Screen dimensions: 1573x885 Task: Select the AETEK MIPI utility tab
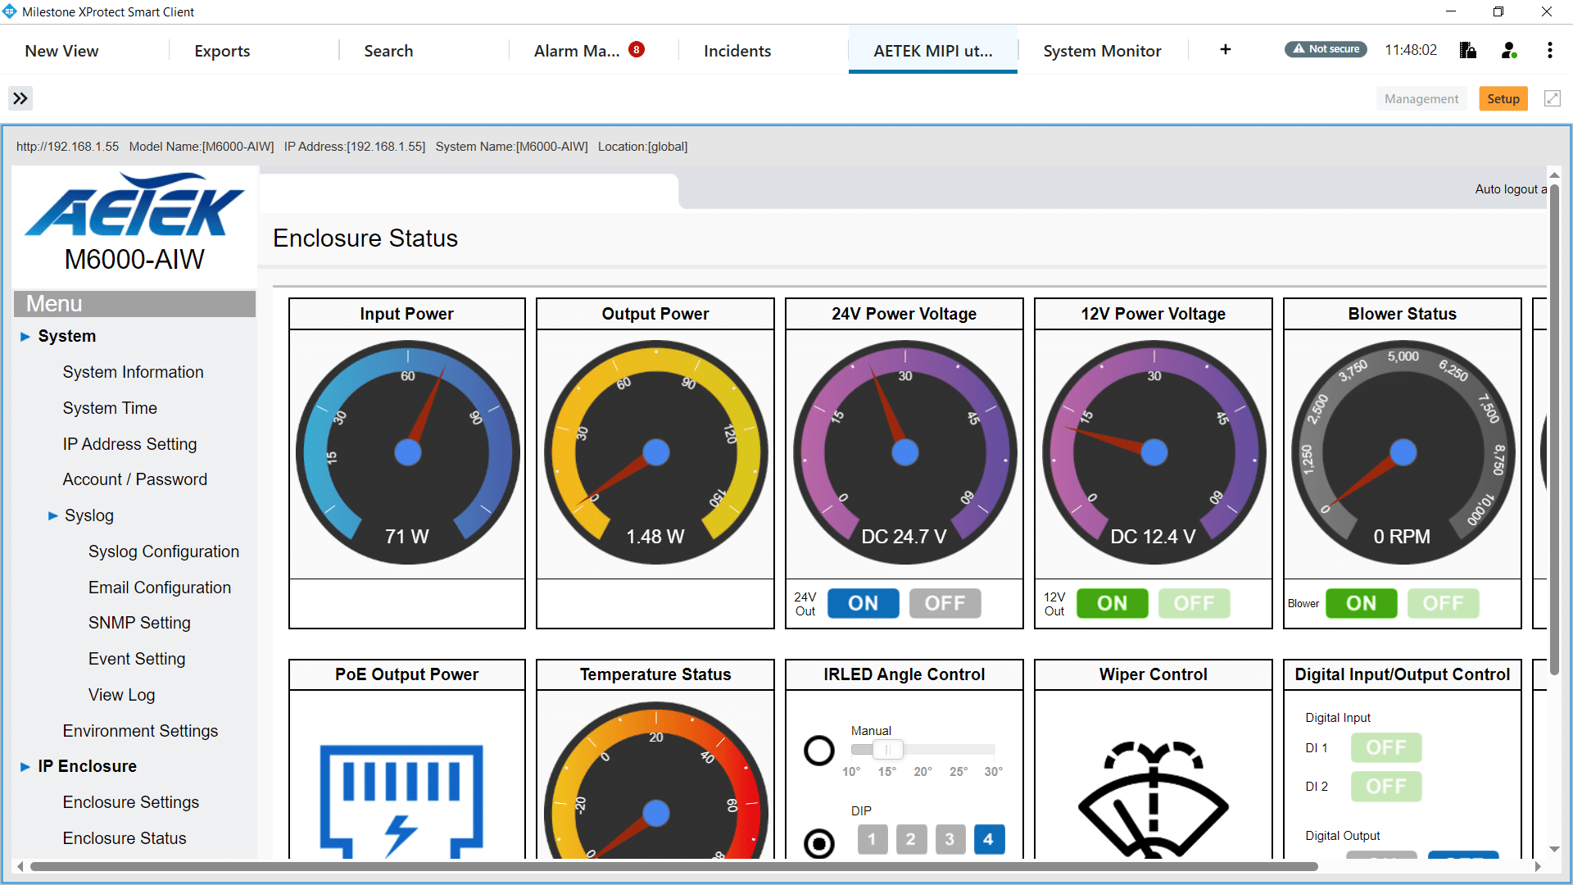(933, 51)
